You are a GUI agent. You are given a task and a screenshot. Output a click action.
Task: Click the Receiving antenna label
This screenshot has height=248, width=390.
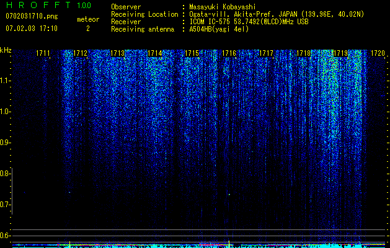(143, 29)
